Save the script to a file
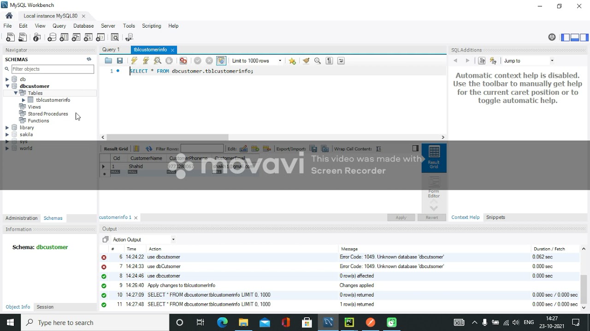590x331 pixels. coord(120,61)
